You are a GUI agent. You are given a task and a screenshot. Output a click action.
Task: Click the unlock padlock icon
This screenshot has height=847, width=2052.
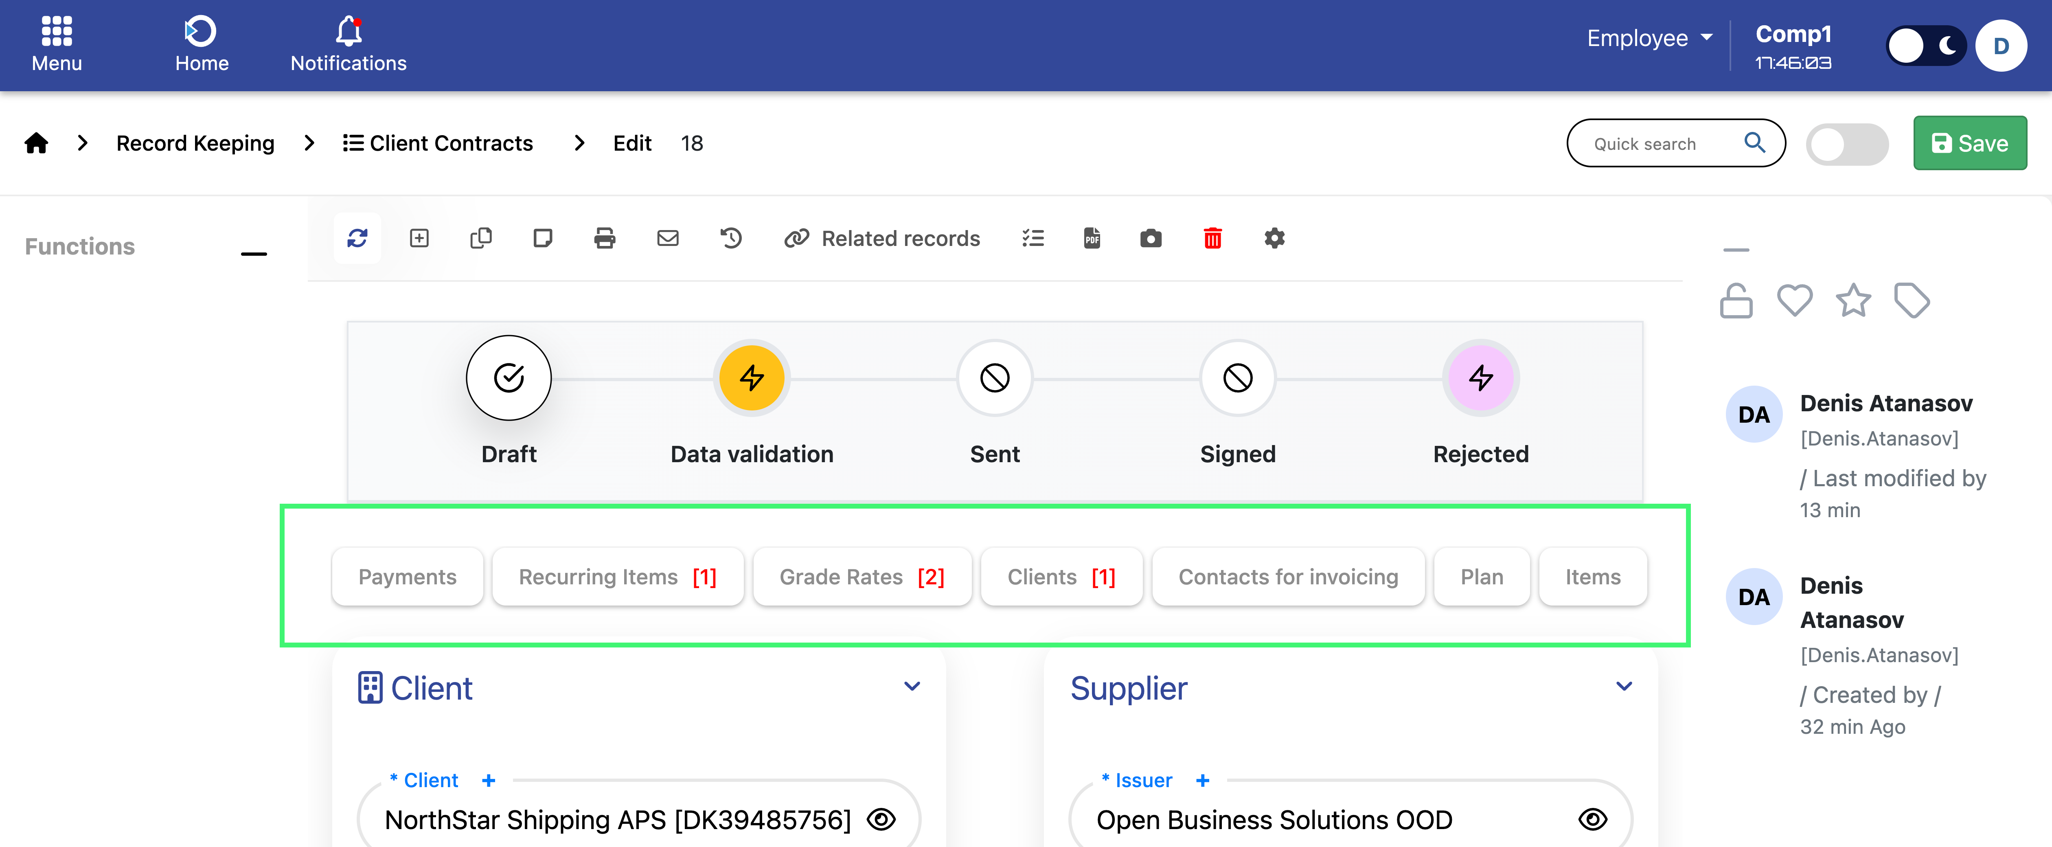(x=1736, y=301)
